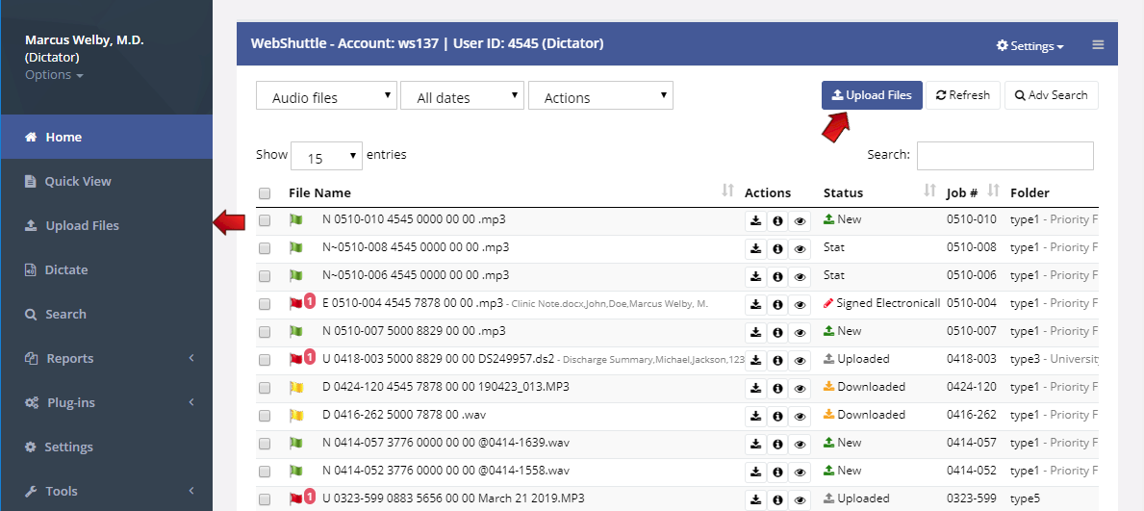Screen dimensions: 1144x511
Task: Click notification badge on 0323-599 row
Action: click(310, 496)
